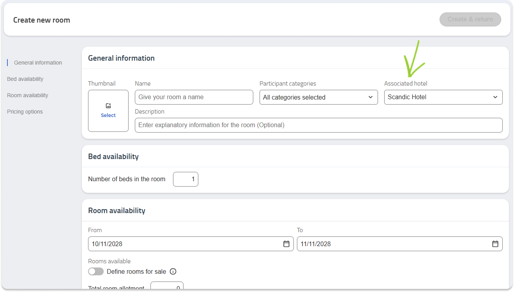Open the To date calendar picker icon
The image size is (514, 292).
point(495,244)
